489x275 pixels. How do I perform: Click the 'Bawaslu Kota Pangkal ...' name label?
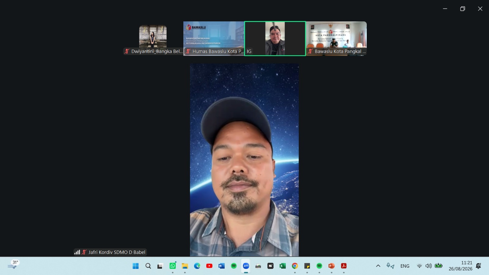340,51
